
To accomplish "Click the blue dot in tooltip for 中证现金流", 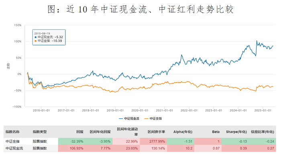I will tap(35, 37).
